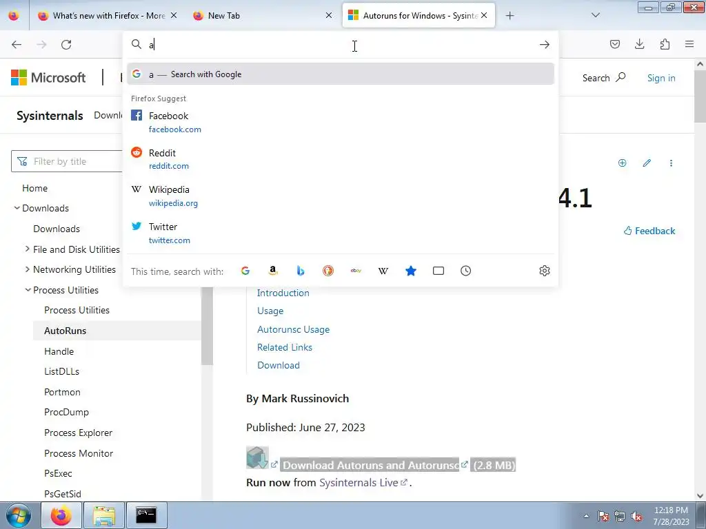Open search settings gear in URL dropdown

pos(545,271)
